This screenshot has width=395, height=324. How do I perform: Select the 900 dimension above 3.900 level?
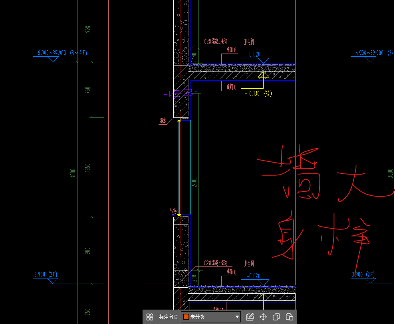coord(87,250)
